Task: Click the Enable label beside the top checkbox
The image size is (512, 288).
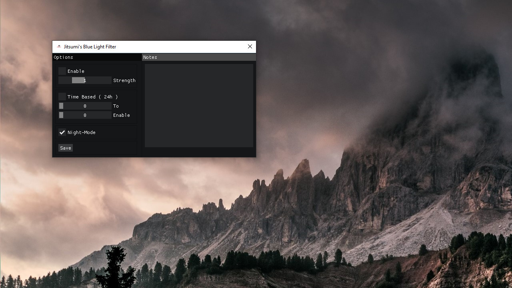Action: [76, 71]
